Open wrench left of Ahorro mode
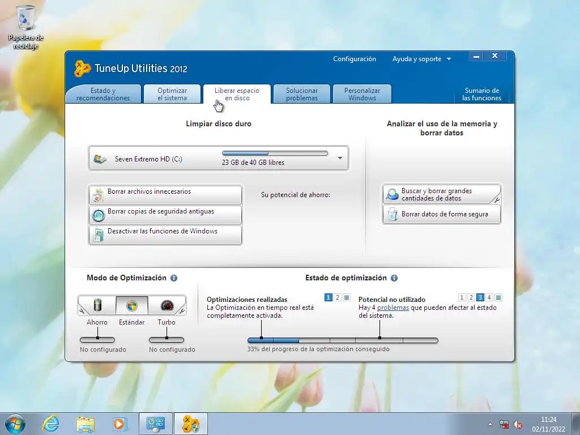Viewport: 580px width, 435px height. pos(82,311)
